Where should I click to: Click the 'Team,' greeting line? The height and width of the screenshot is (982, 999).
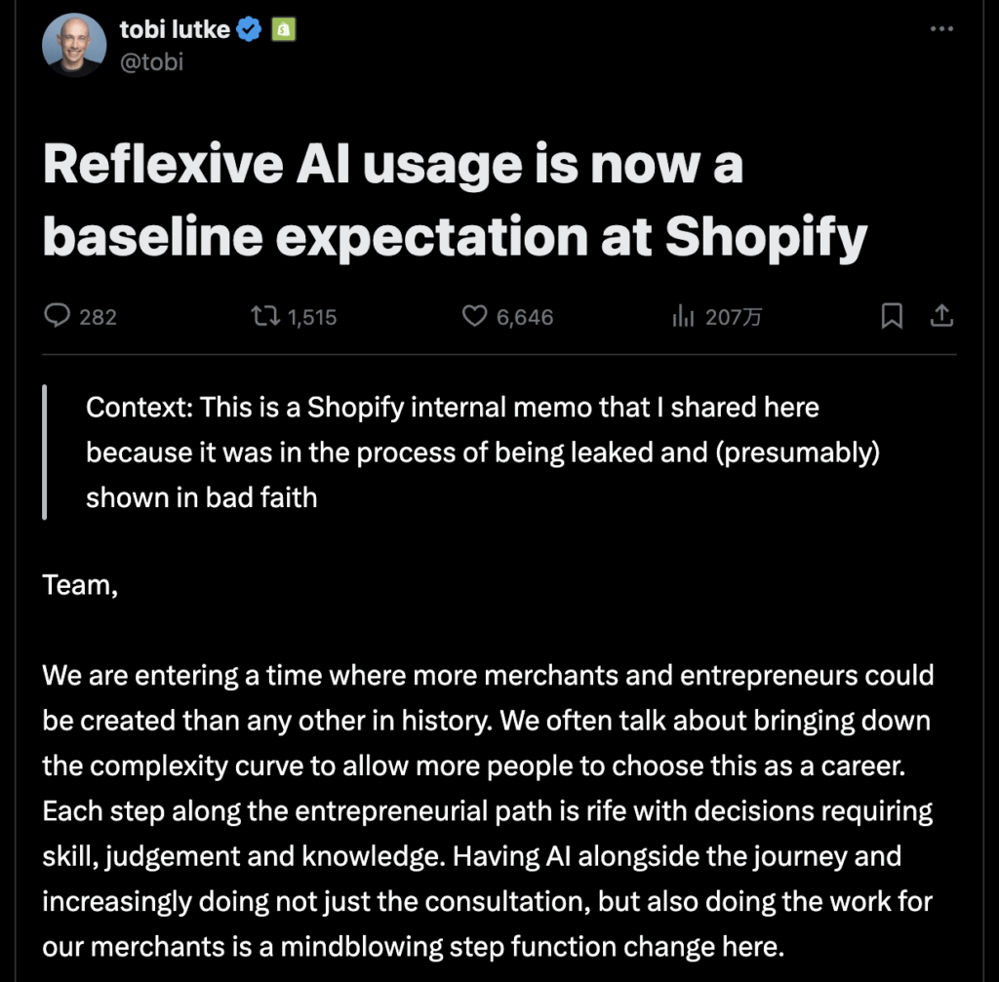pos(80,585)
